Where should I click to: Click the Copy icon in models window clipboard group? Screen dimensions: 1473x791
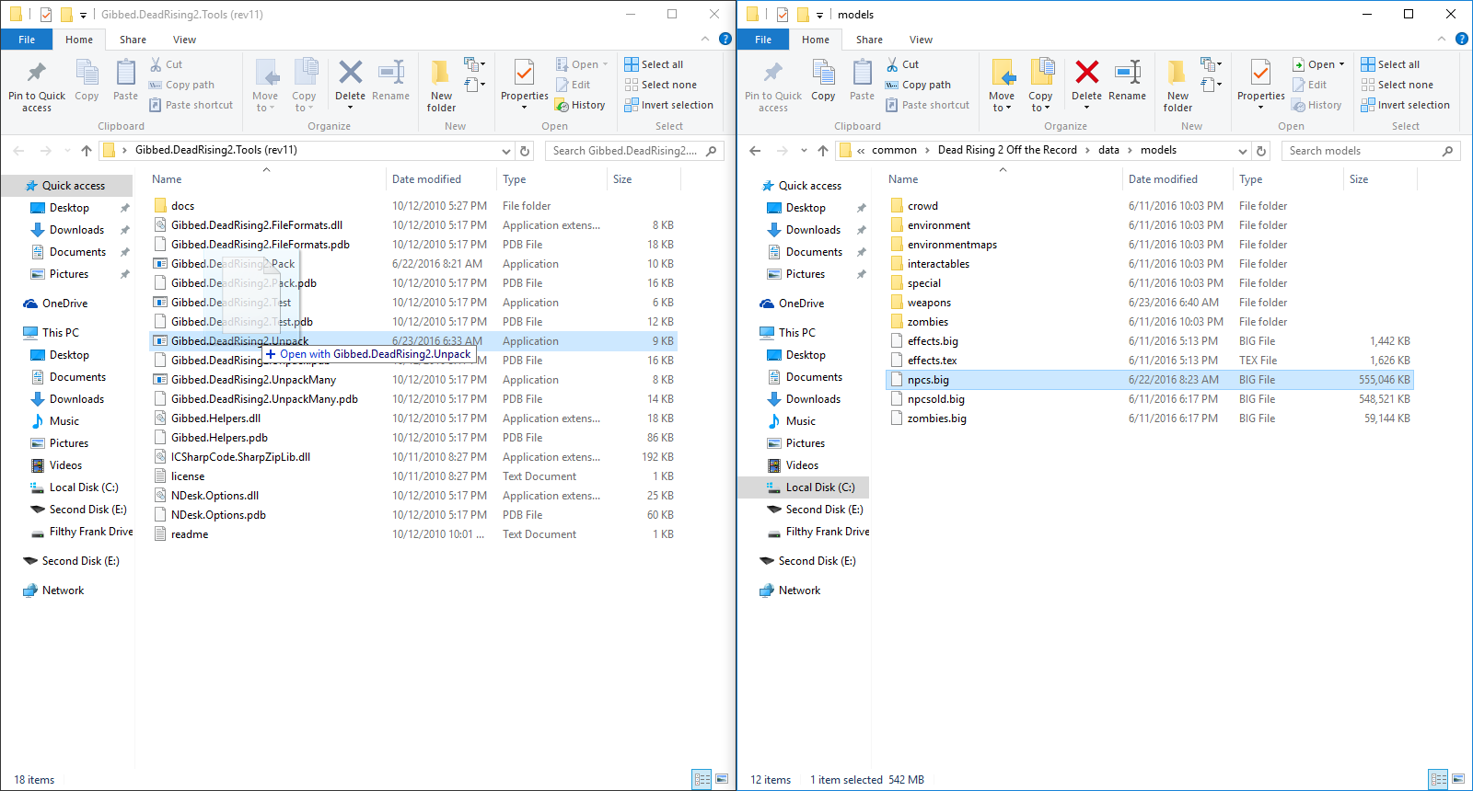[x=823, y=73]
